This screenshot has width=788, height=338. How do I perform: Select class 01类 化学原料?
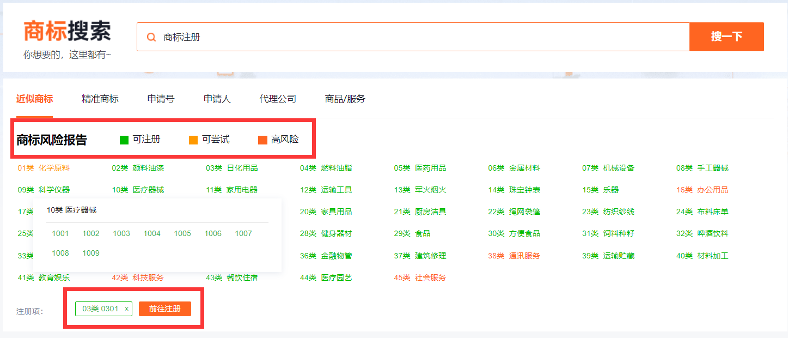[x=44, y=168]
